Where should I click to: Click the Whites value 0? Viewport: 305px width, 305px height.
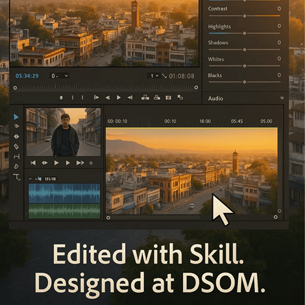[279, 58]
